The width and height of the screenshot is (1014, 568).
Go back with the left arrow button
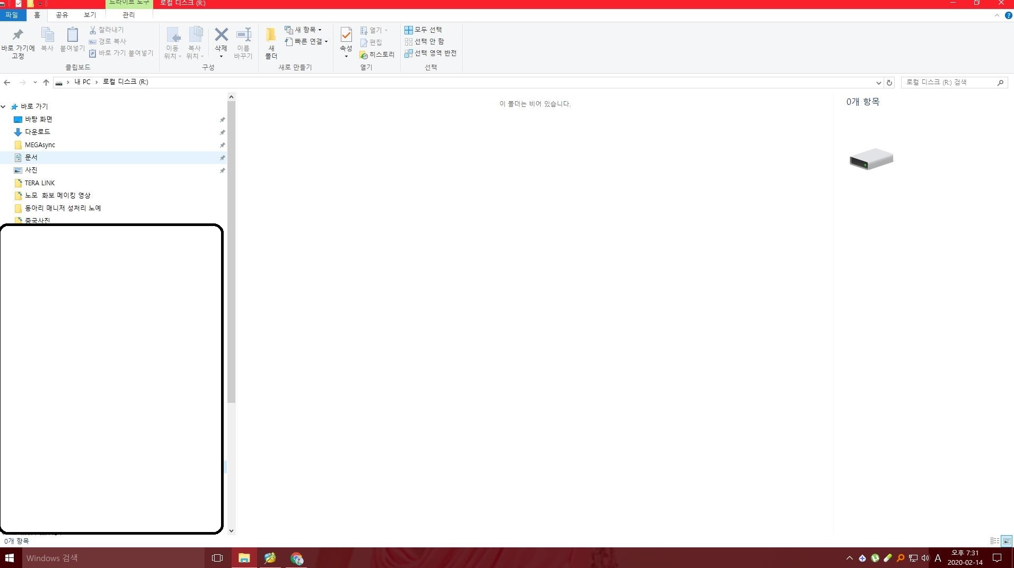coord(7,83)
